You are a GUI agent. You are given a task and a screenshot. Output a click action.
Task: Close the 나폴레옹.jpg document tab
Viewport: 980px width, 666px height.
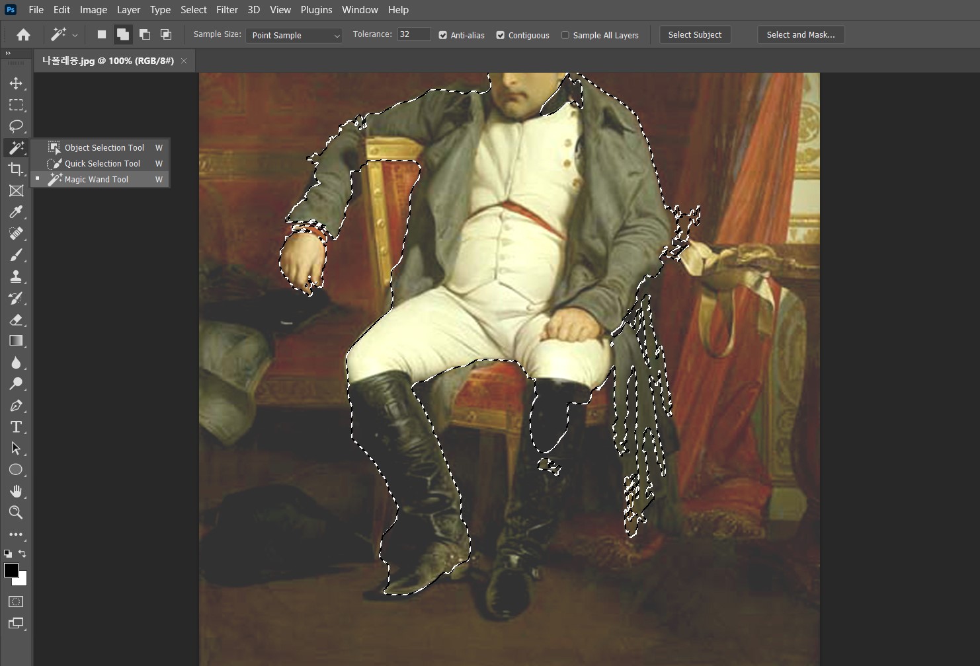coord(184,61)
